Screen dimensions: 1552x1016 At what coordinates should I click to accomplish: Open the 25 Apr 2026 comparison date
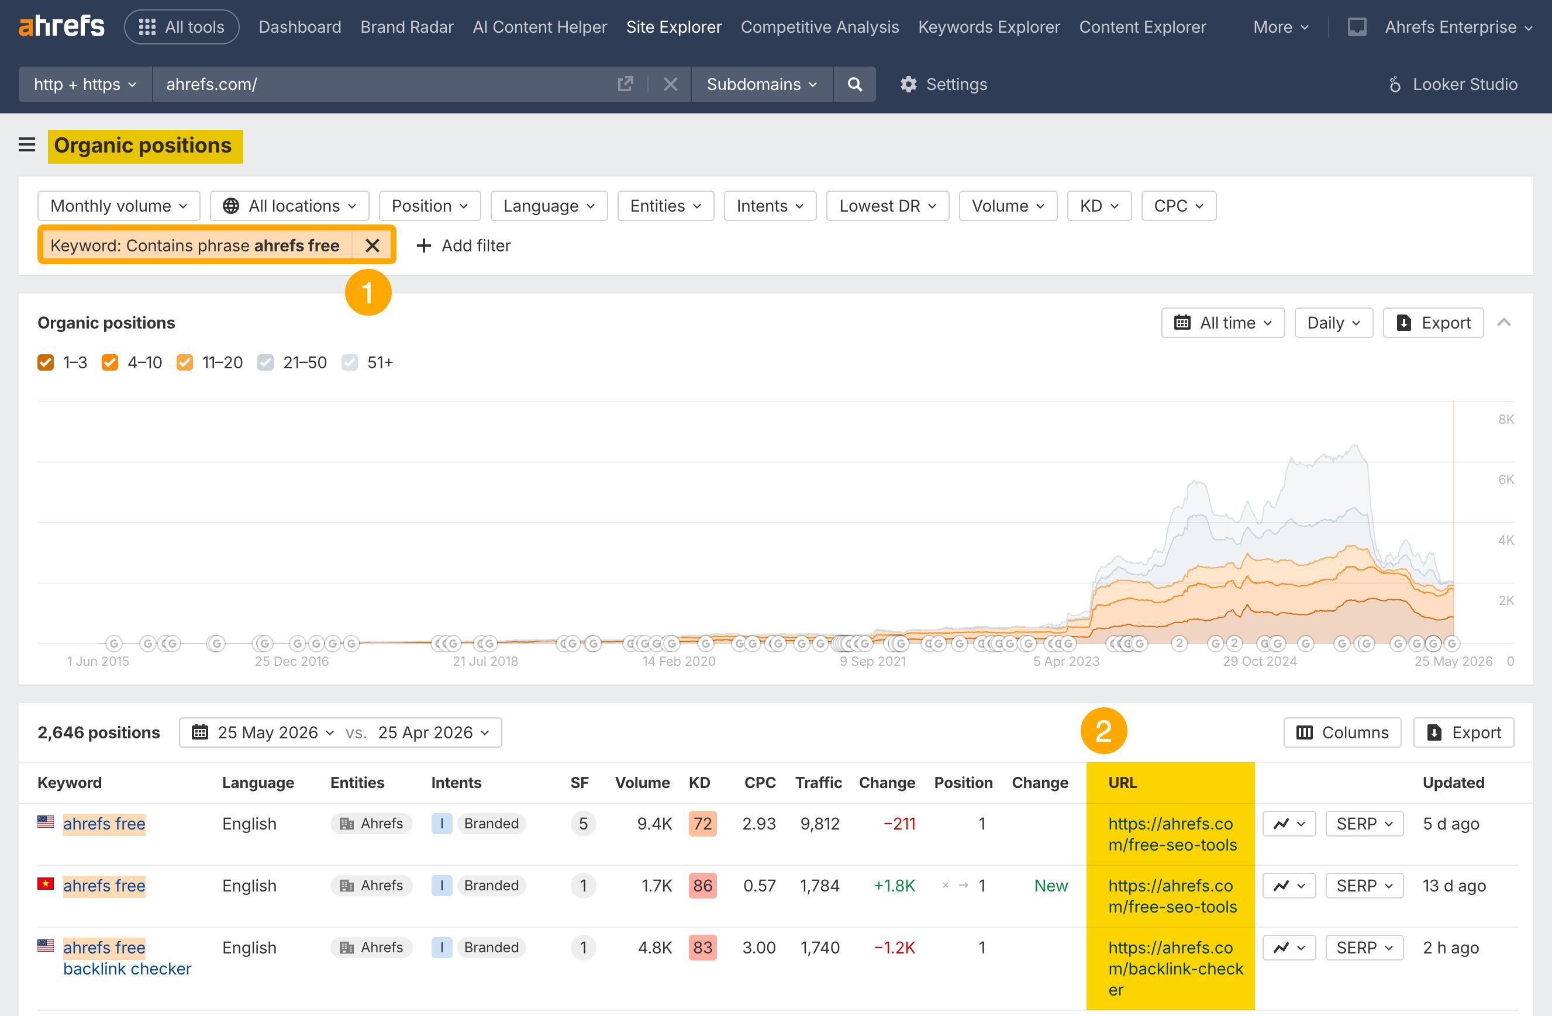(x=434, y=732)
